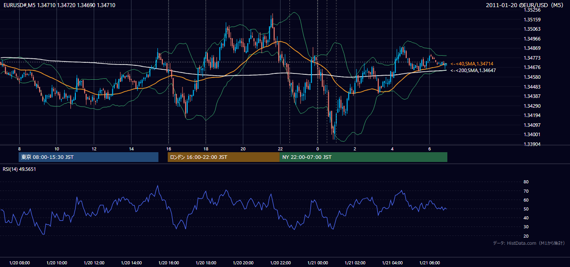The image size is (570, 267).
Task: Click hour label 6 under price chart
Action: point(429,149)
